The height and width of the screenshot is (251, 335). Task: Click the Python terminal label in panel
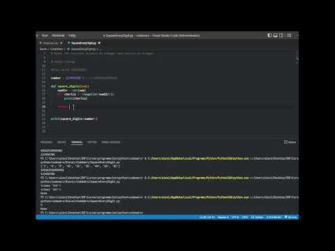coord(290,142)
